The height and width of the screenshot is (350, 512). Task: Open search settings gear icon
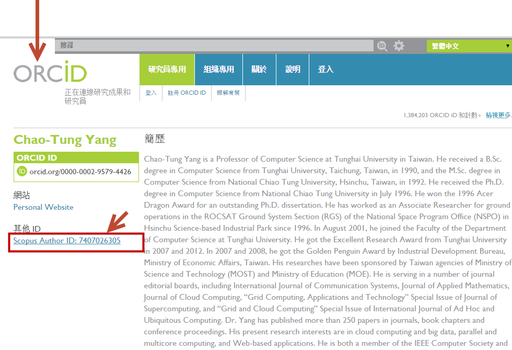[x=399, y=46]
